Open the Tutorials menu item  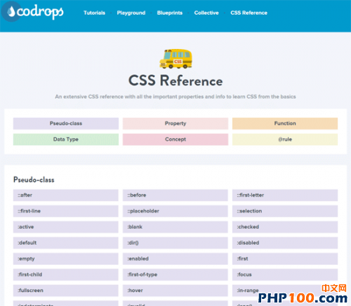(94, 13)
